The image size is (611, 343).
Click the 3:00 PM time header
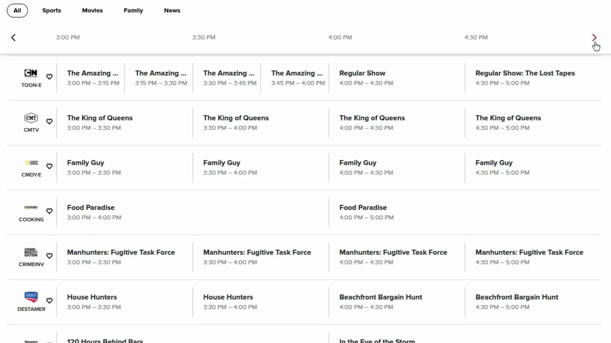point(68,37)
